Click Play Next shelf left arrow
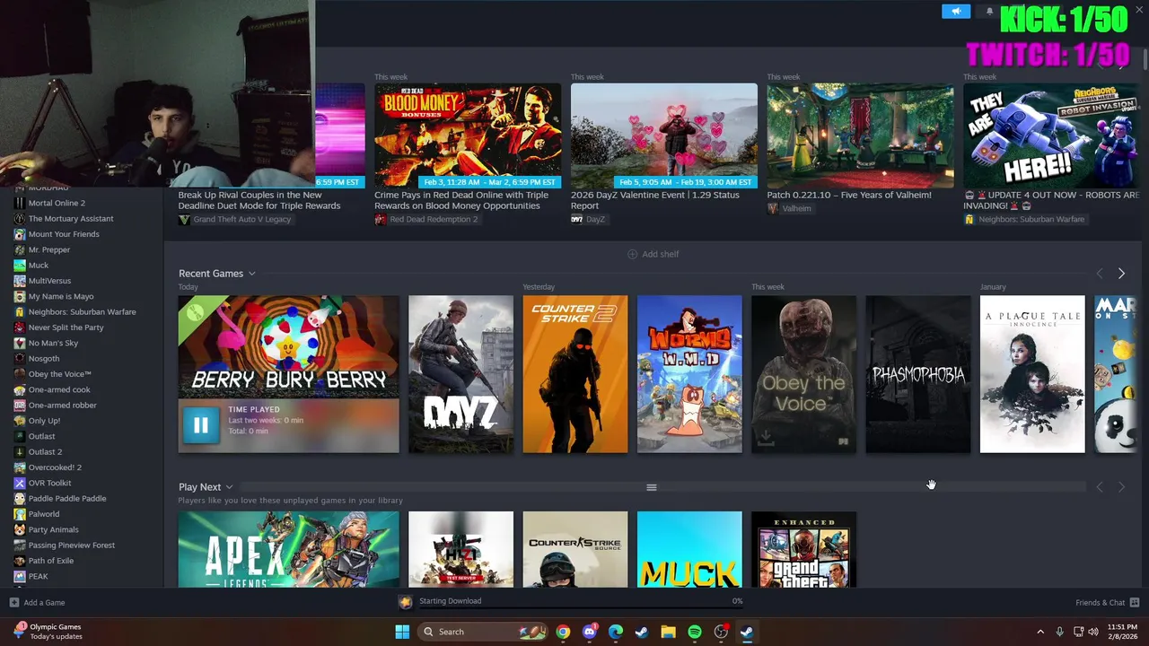The width and height of the screenshot is (1149, 646). pos(1100,486)
